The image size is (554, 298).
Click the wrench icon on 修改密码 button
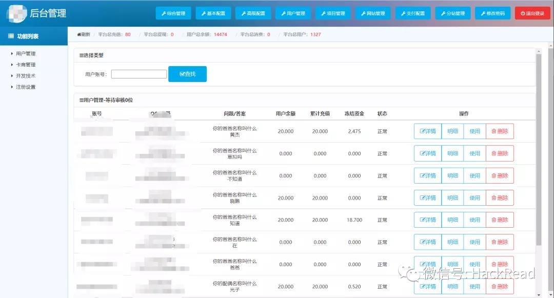(x=484, y=13)
